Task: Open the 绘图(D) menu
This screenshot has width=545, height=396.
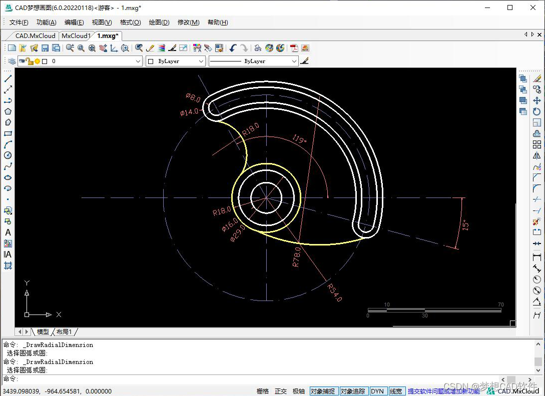Action: tap(159, 22)
